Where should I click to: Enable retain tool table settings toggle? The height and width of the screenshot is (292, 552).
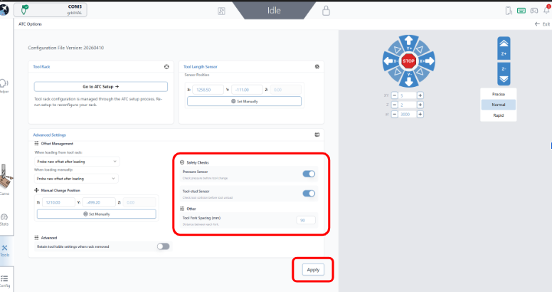pos(164,246)
